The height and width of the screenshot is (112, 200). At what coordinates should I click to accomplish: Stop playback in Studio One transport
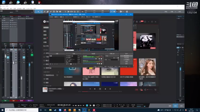[x=87, y=105]
